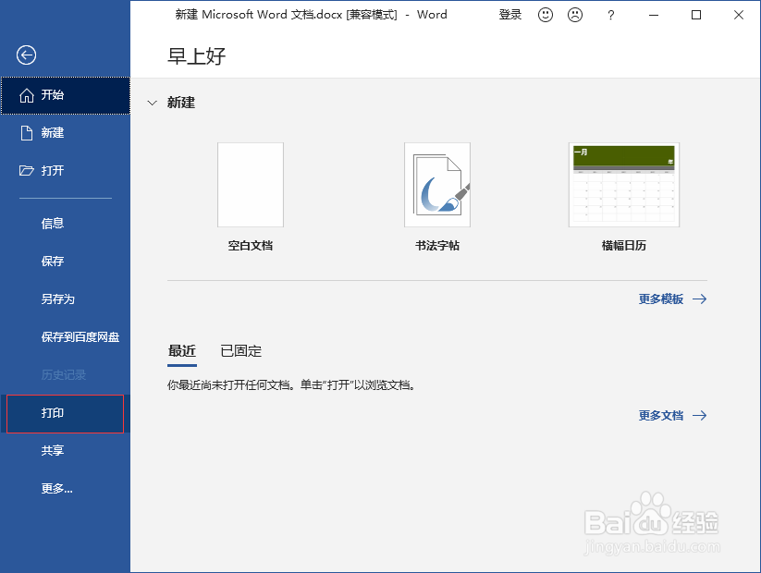The height and width of the screenshot is (573, 761).
Task: Create a 空白文档 from thumbnail
Action: coord(251,185)
